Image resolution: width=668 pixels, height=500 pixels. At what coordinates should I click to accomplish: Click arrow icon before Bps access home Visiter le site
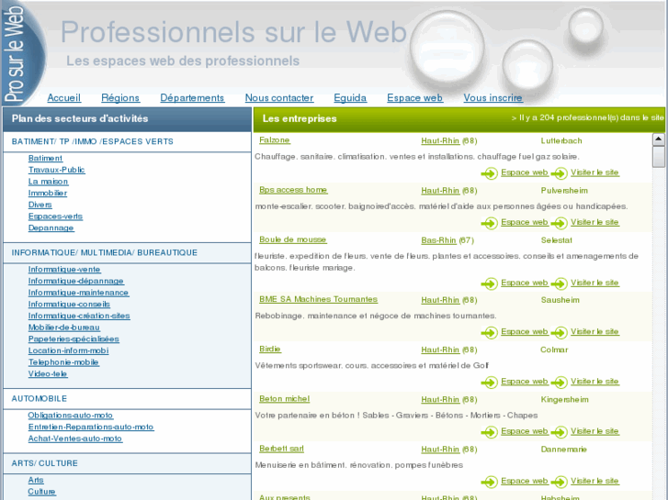click(560, 223)
